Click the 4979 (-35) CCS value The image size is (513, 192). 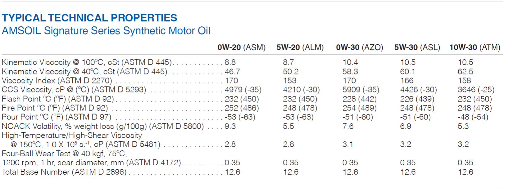coord(243,90)
